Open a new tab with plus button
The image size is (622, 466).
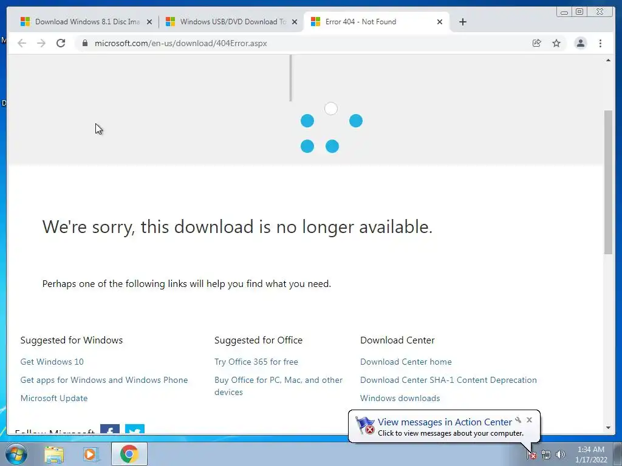pyautogui.click(x=462, y=22)
